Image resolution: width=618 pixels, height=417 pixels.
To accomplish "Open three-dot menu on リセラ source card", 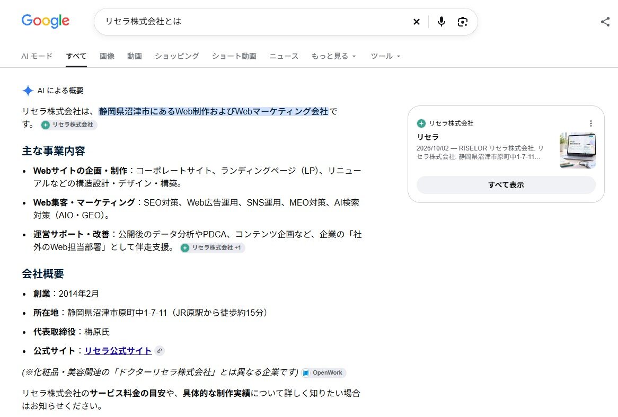I will tap(590, 123).
